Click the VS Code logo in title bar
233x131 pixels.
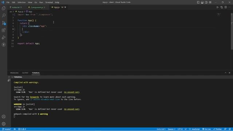3,2
